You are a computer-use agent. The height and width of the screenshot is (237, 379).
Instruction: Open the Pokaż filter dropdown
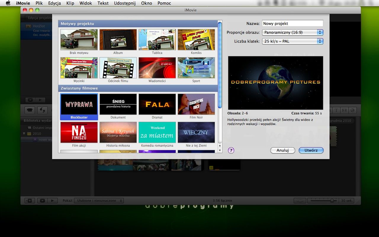coord(99,201)
